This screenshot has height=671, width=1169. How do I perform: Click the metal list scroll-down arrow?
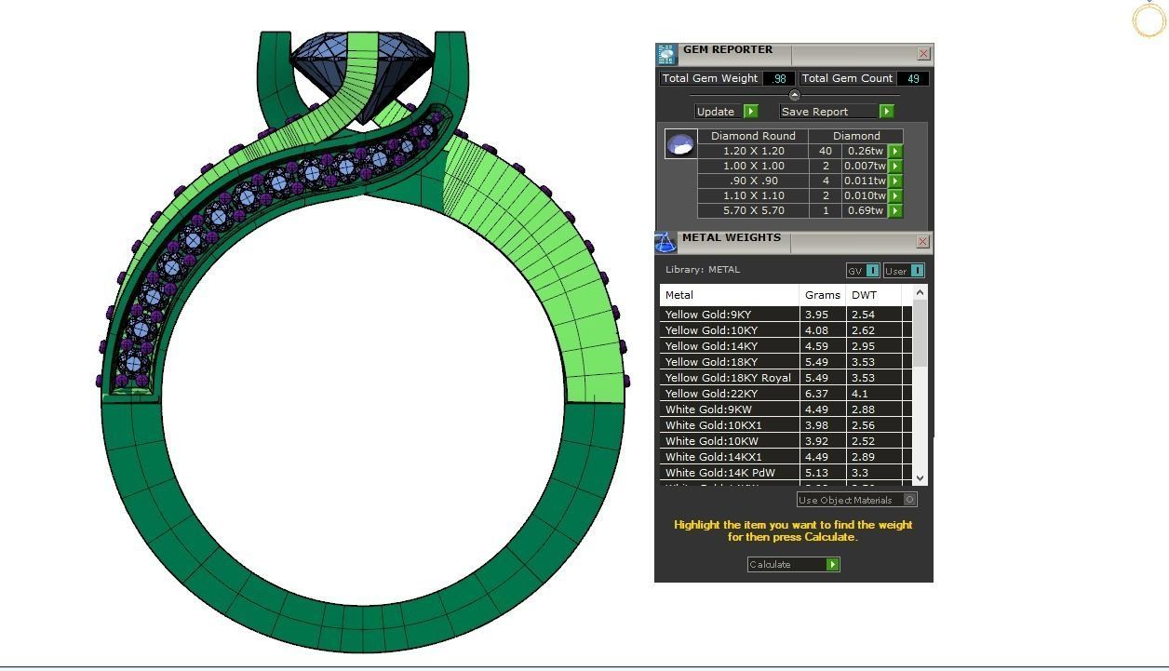(920, 478)
